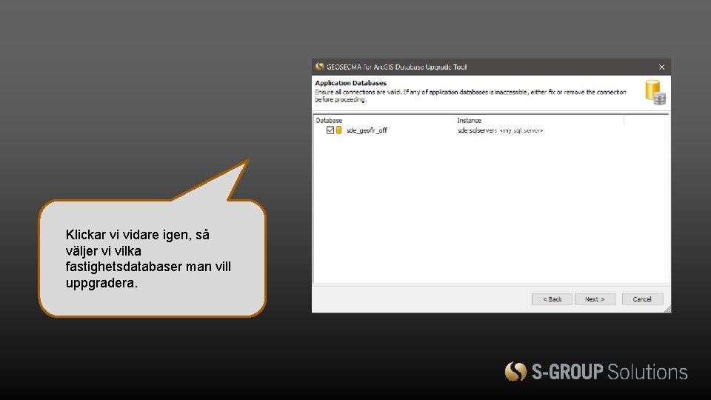Viewport: 711px width, 400px height.
Task: Click the Next > button
Action: 595,299
